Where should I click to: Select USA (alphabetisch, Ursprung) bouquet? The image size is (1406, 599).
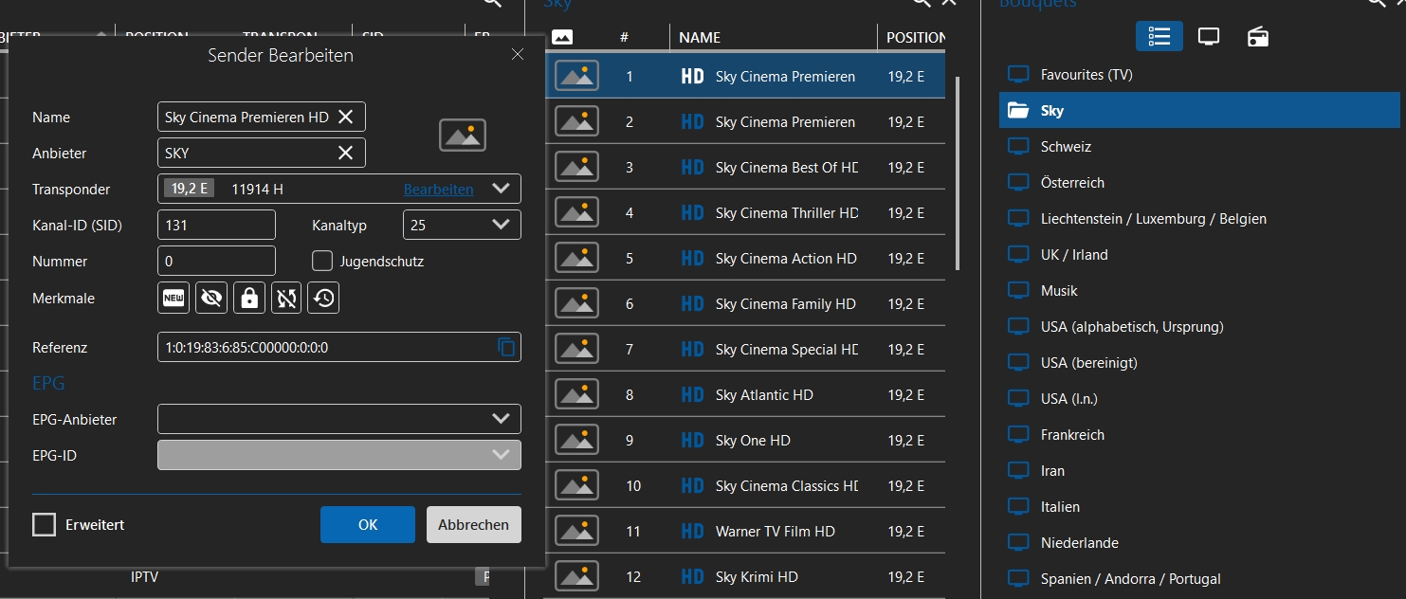[x=1199, y=327]
